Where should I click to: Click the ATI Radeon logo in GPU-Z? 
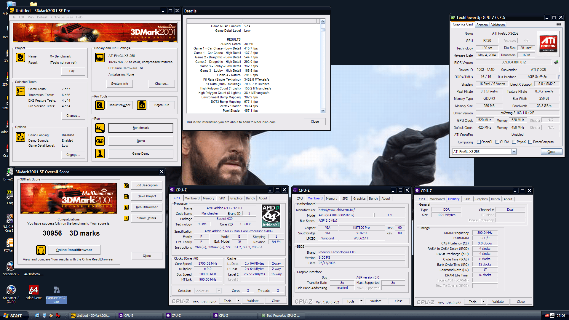(548, 44)
